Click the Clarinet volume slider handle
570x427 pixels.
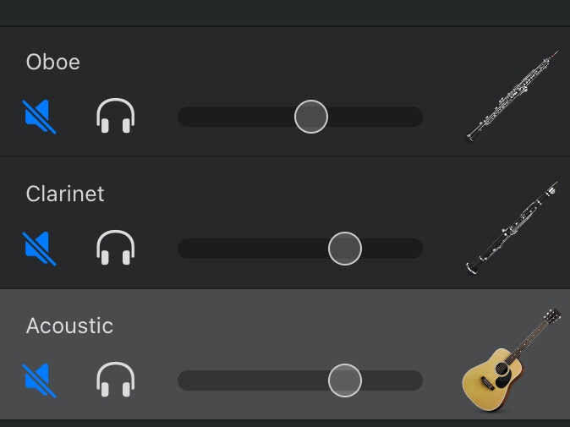(x=345, y=249)
